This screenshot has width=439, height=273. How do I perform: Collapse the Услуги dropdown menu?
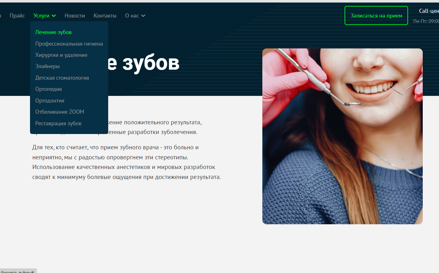42,16
